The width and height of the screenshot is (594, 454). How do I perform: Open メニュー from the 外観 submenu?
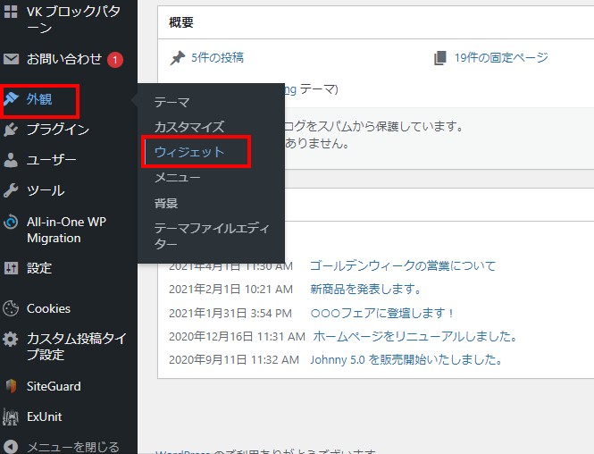tap(177, 178)
